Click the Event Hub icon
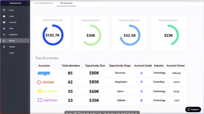This screenshot has height=114, width=204. tap(4, 22)
